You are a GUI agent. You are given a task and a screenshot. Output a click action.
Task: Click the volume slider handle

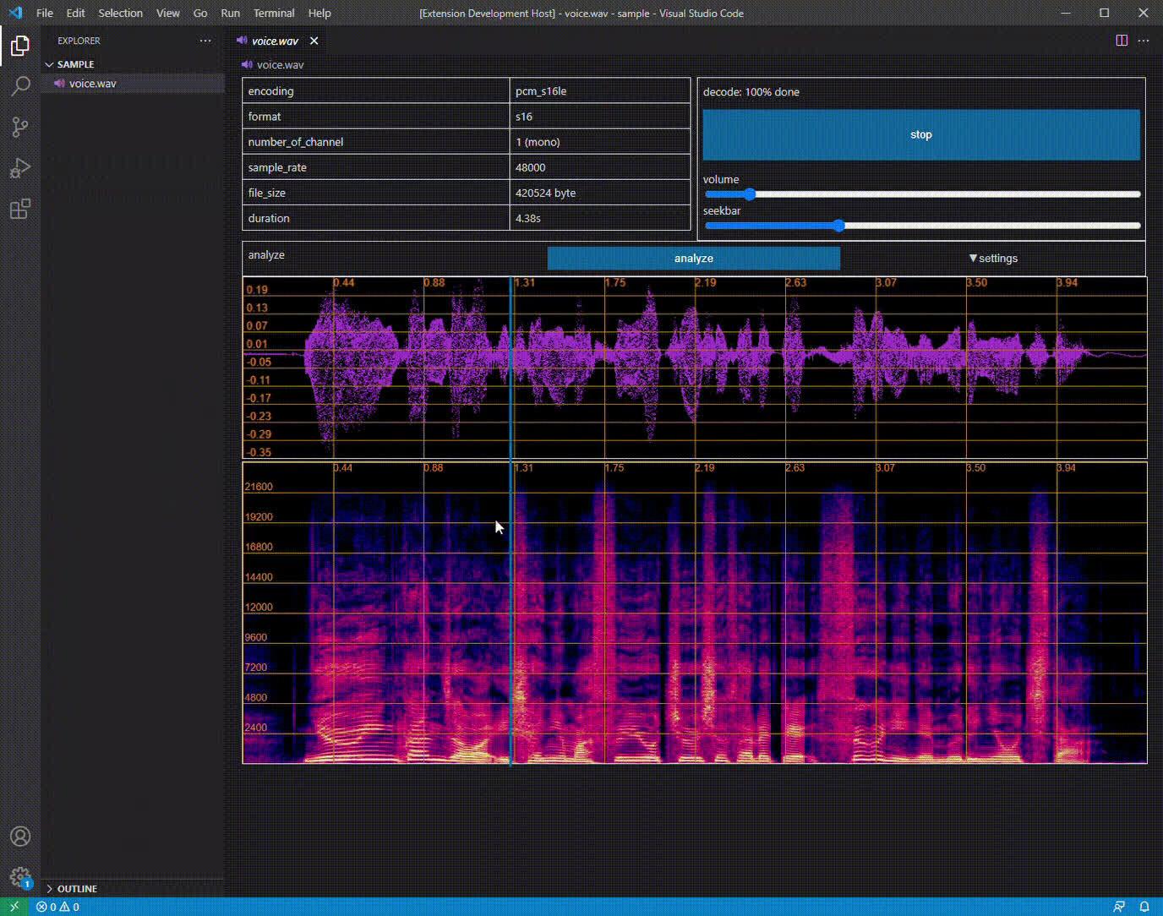tap(750, 194)
